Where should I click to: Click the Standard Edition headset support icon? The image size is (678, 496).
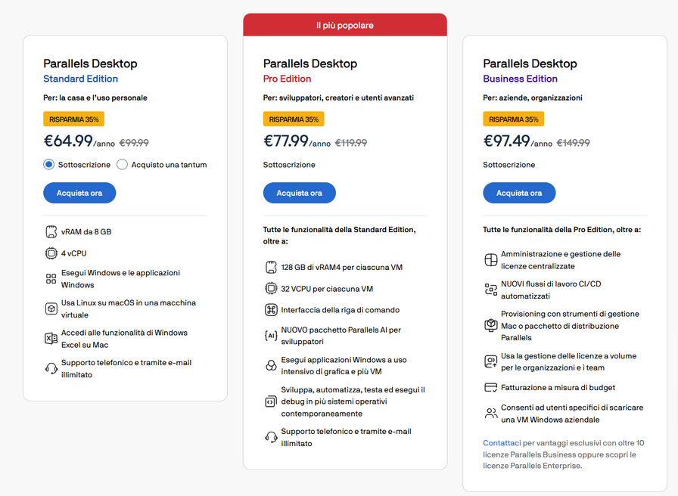51,369
